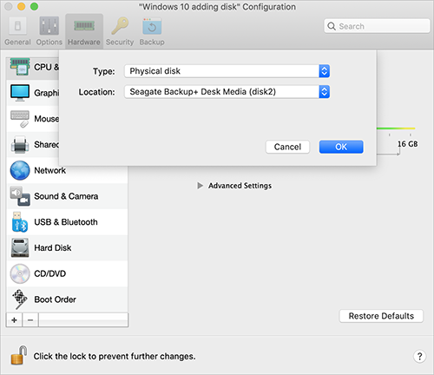Click the Restore Defaults button
The image size is (434, 375).
tap(381, 316)
